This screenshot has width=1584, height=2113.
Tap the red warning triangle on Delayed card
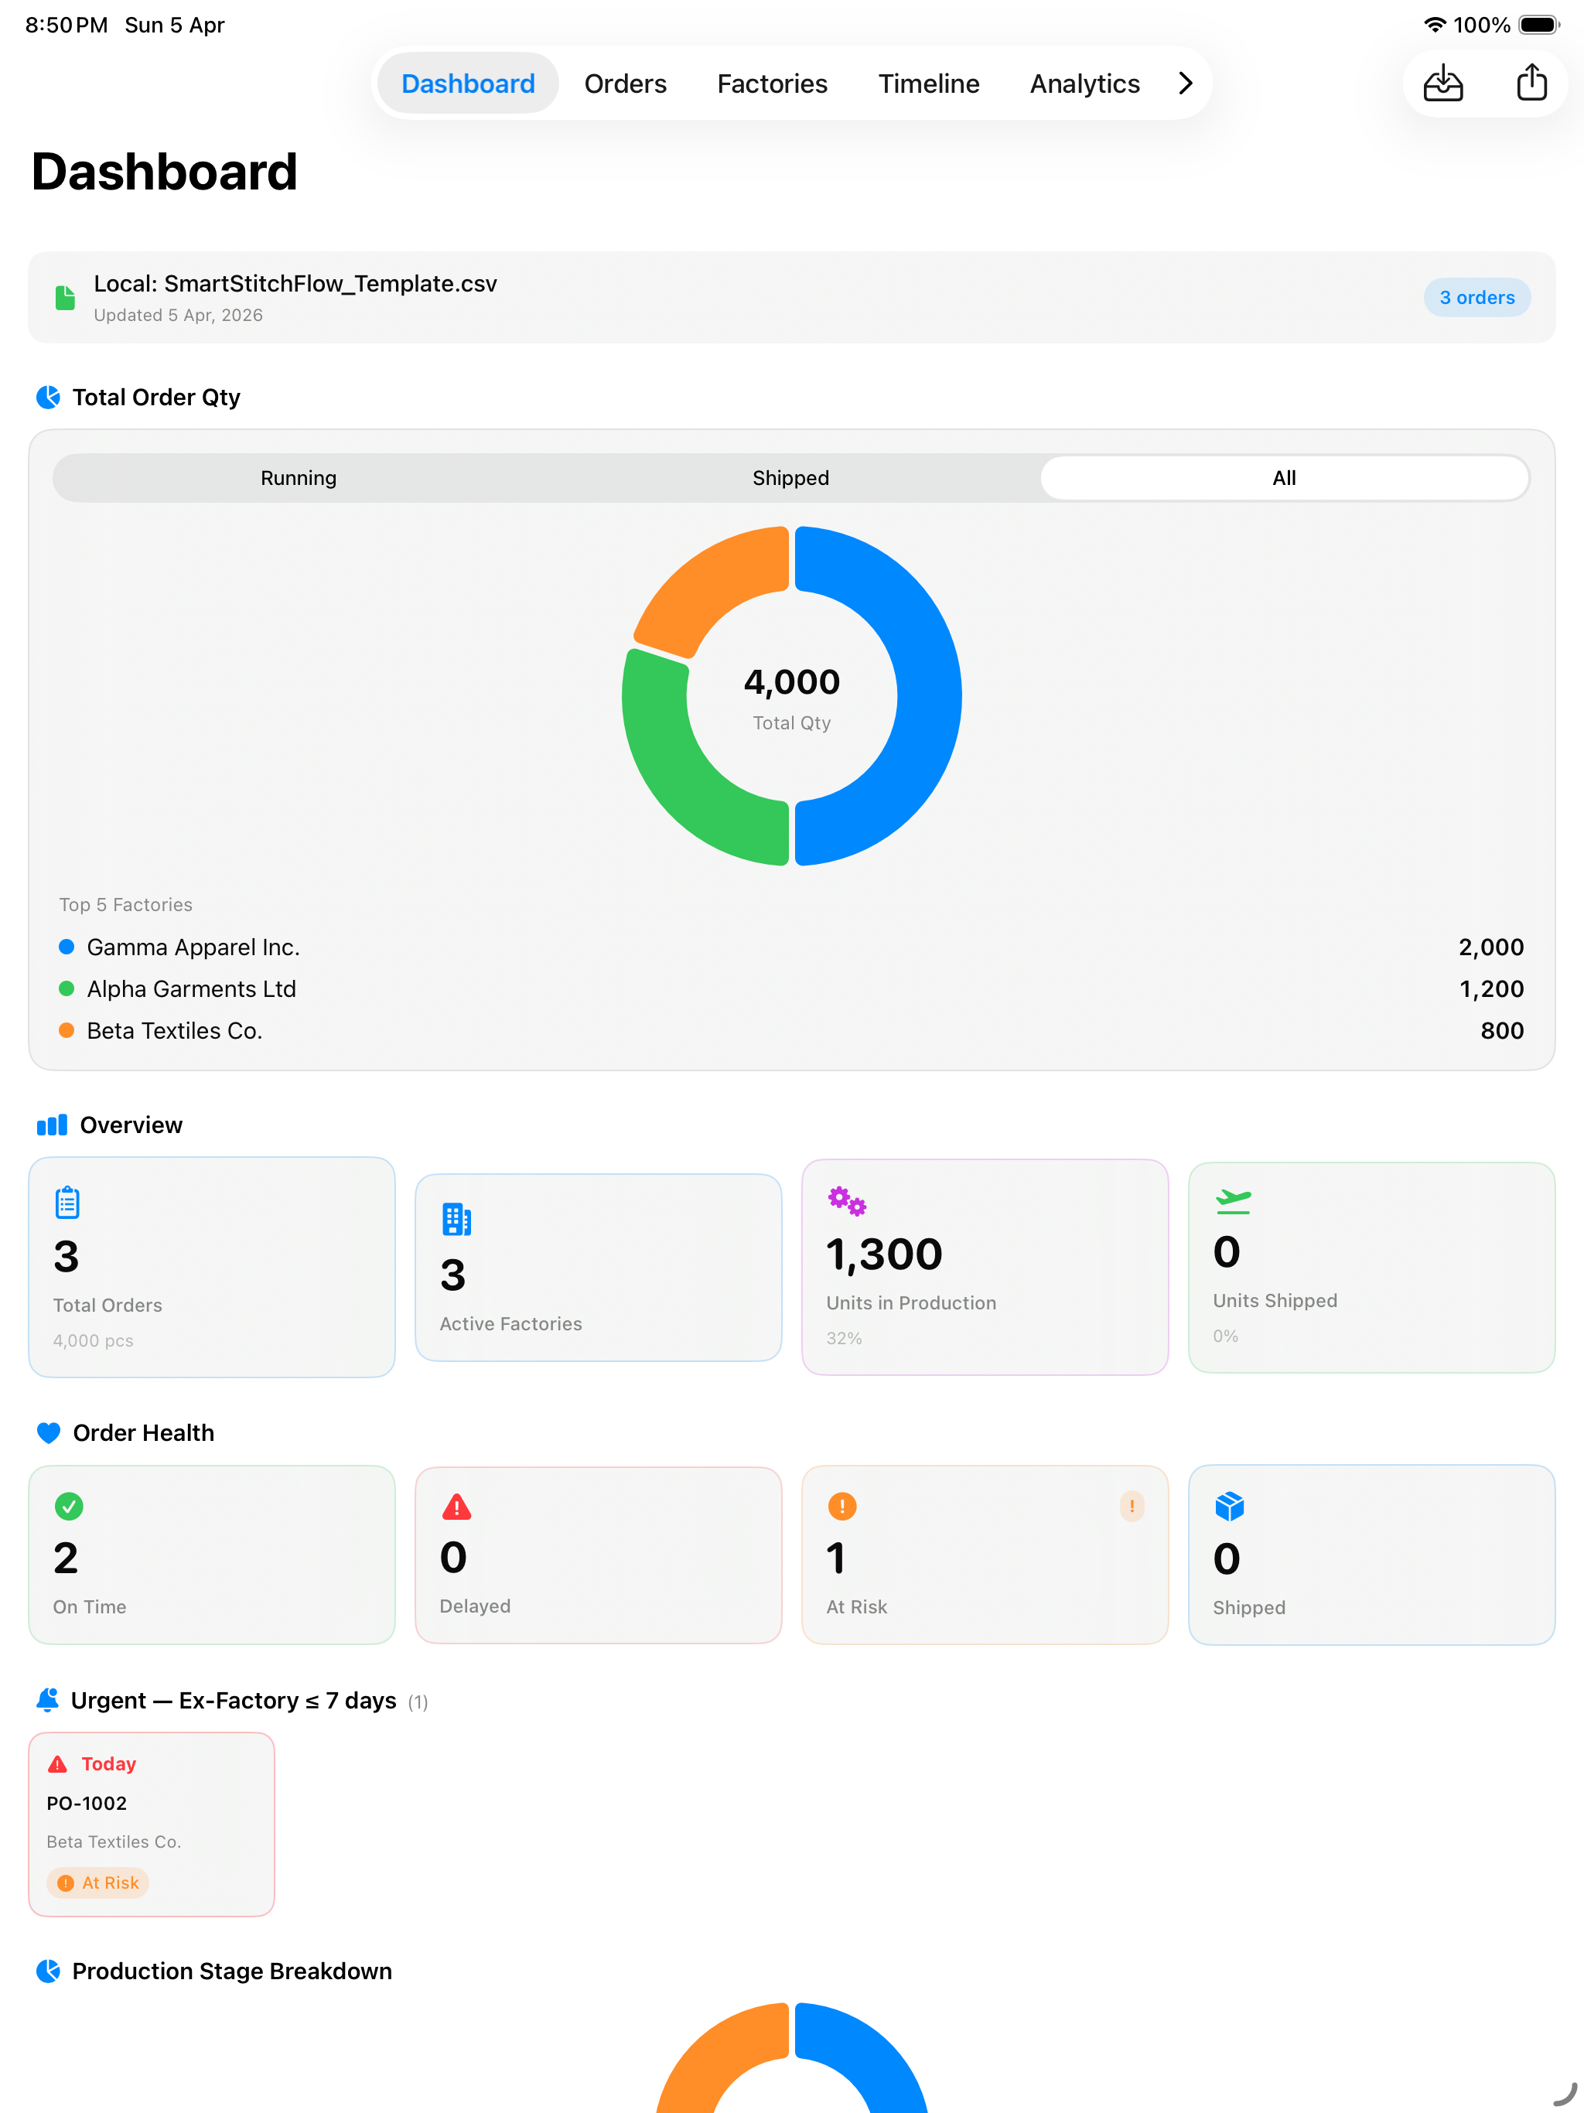tap(456, 1507)
